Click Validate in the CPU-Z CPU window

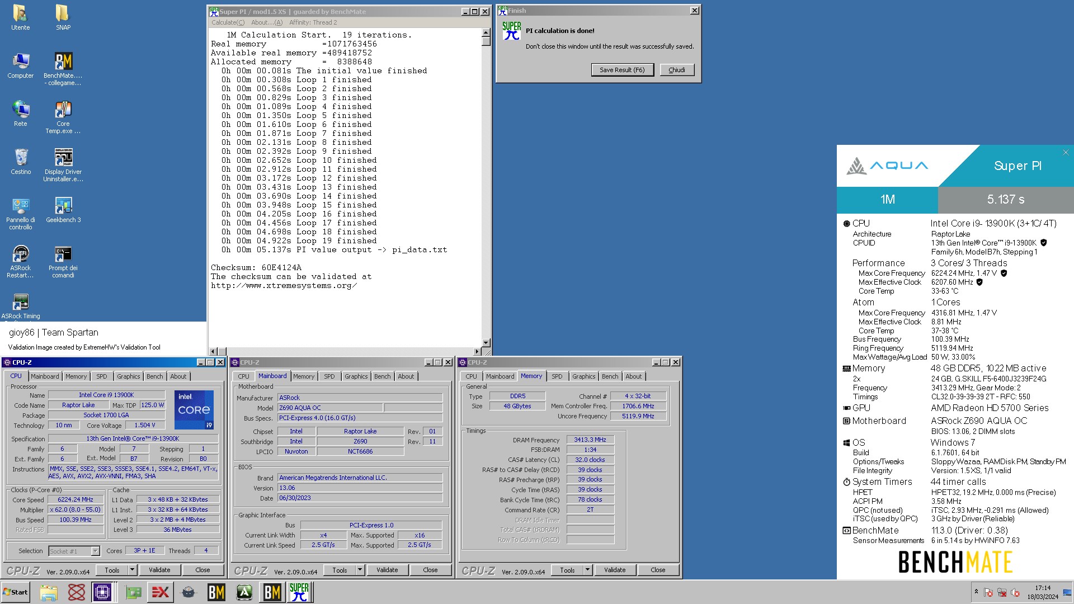[x=159, y=570]
